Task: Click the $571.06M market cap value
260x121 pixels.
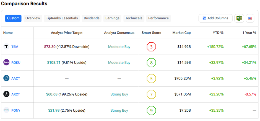Action: tap(183, 94)
